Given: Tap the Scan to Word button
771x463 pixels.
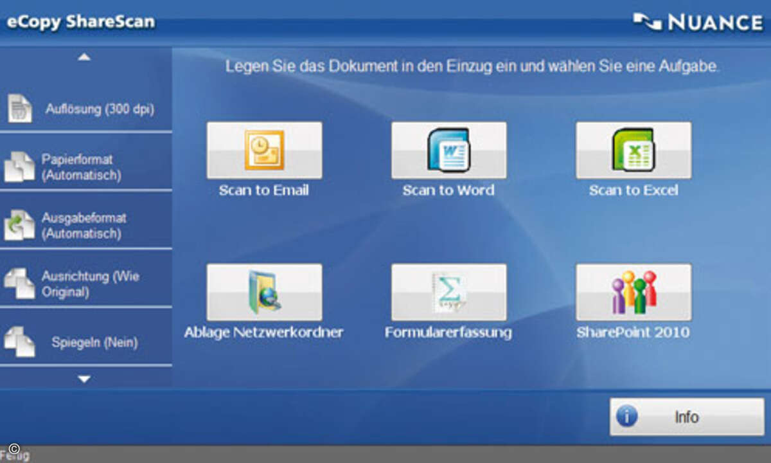Looking at the screenshot, I should pyautogui.click(x=448, y=150).
